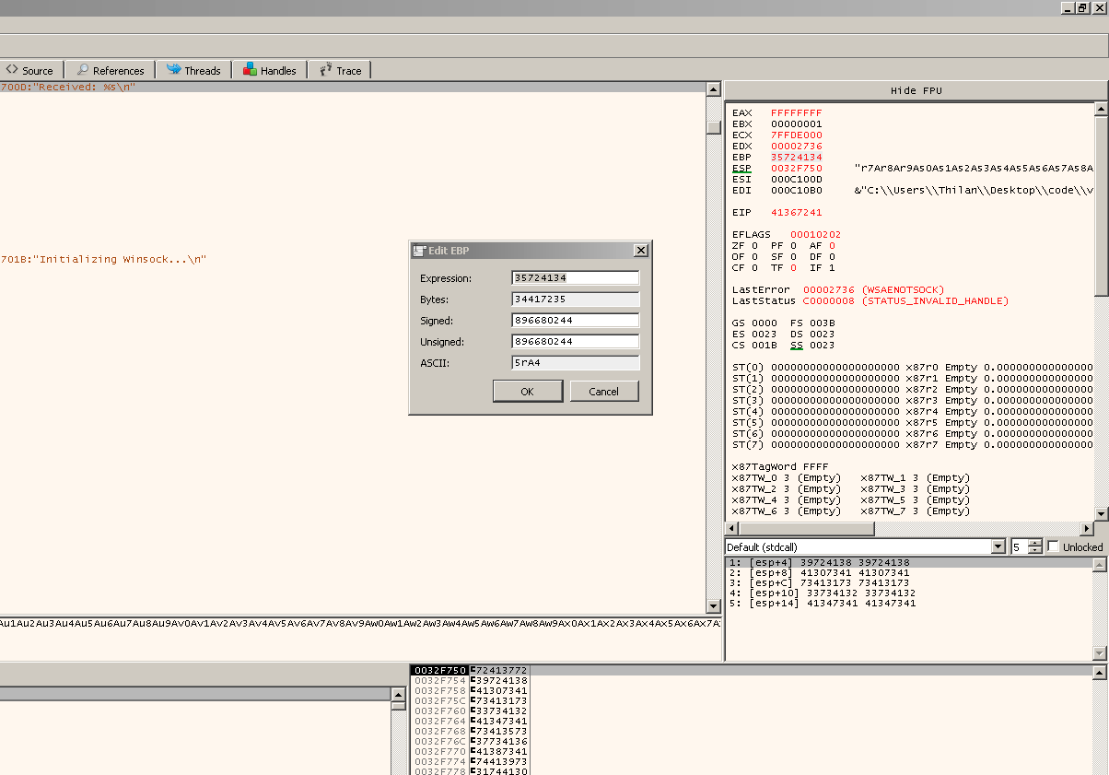Click the registers horizontal scroll-left arrow
This screenshot has width=1109, height=775.
coord(733,529)
